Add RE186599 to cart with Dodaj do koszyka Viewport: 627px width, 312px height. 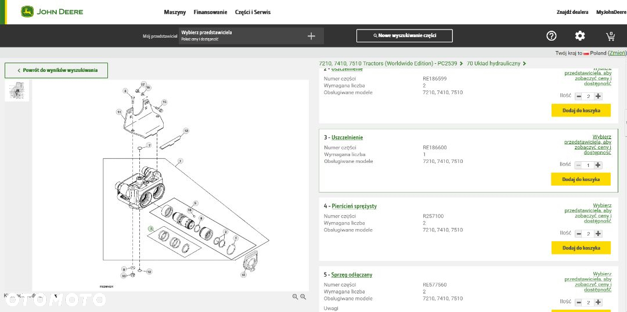click(581, 110)
